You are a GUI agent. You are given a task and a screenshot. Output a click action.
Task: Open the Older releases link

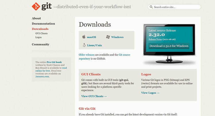(87, 55)
